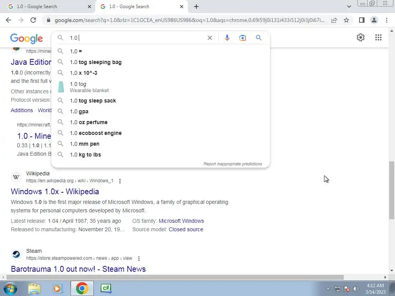Viewport: 395px width, 296px height.
Task: Show hidden system tray icons
Action: click(328, 289)
